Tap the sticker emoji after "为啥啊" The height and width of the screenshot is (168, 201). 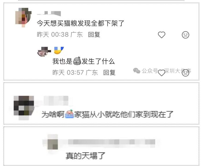point(69,114)
